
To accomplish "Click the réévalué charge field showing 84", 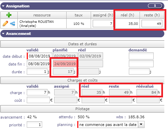I will click(147, 92).
